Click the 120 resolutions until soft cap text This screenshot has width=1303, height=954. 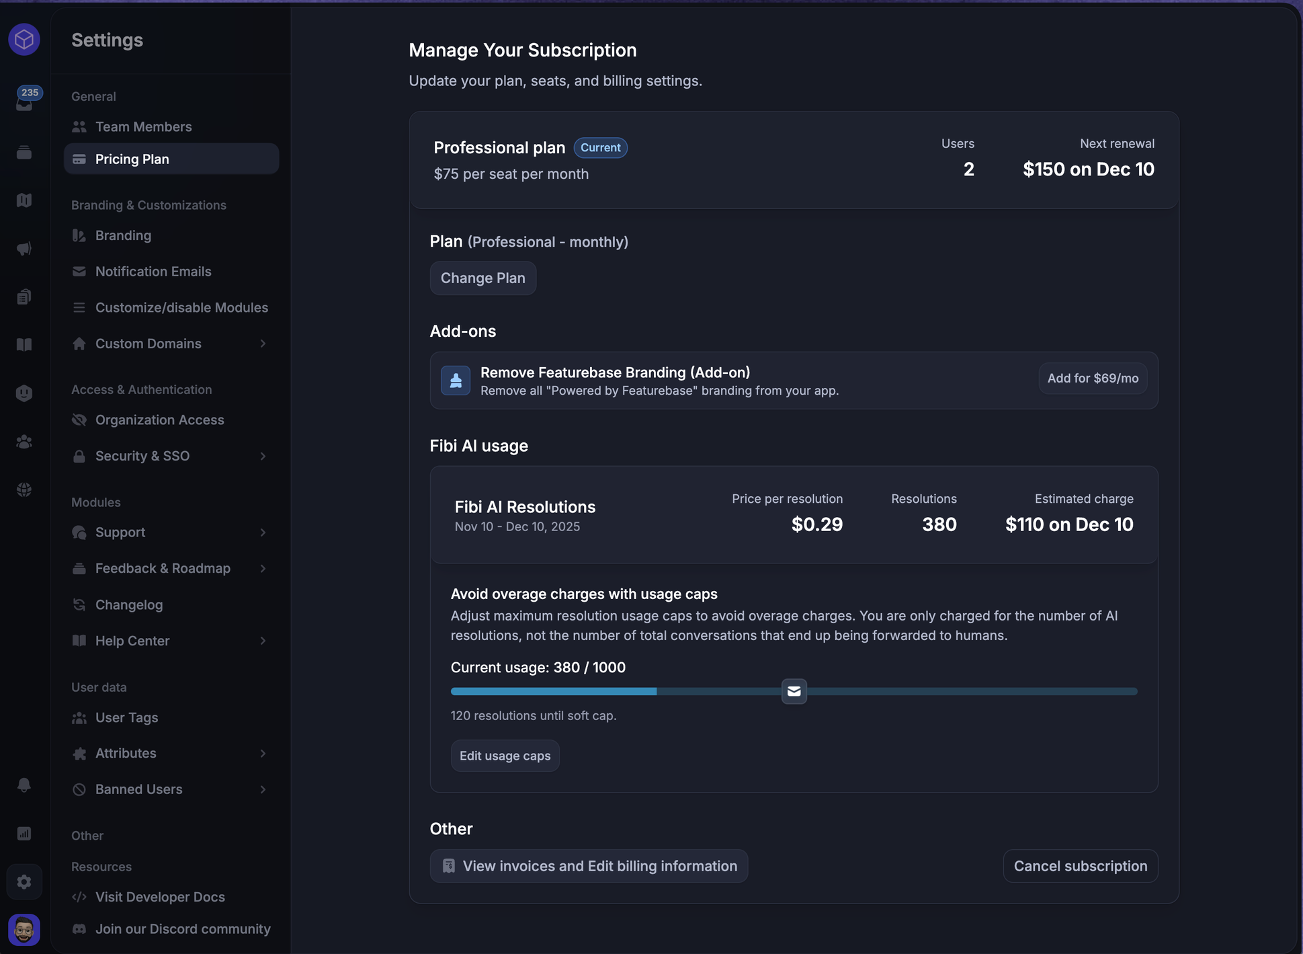534,716
